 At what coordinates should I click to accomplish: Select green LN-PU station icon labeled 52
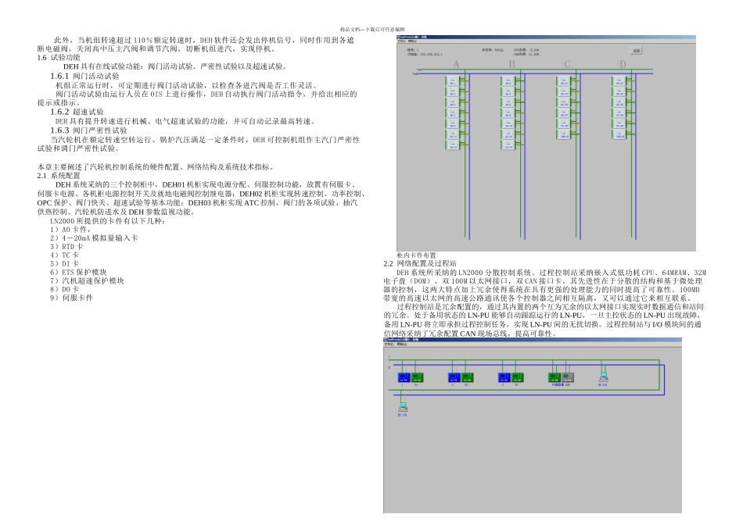(467, 377)
